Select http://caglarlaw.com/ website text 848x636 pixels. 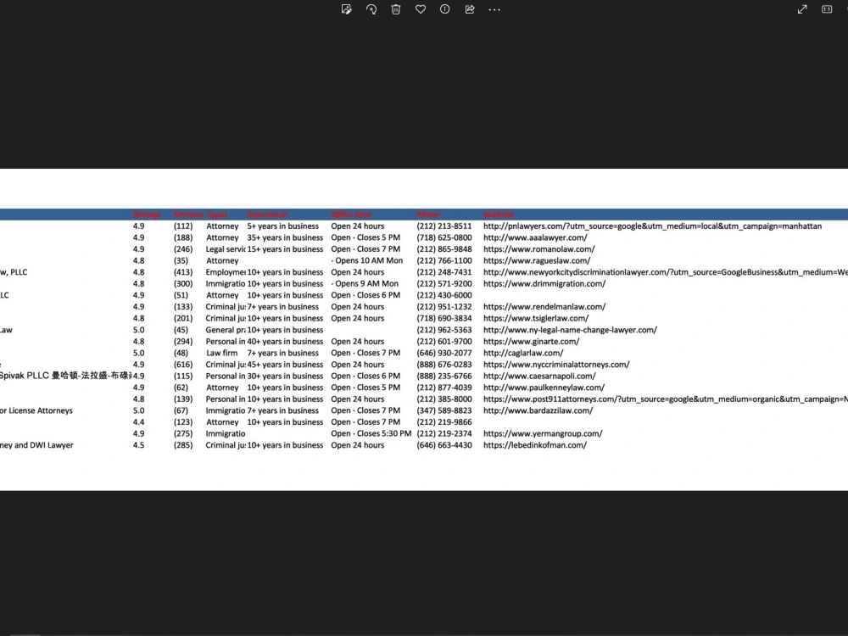point(523,353)
